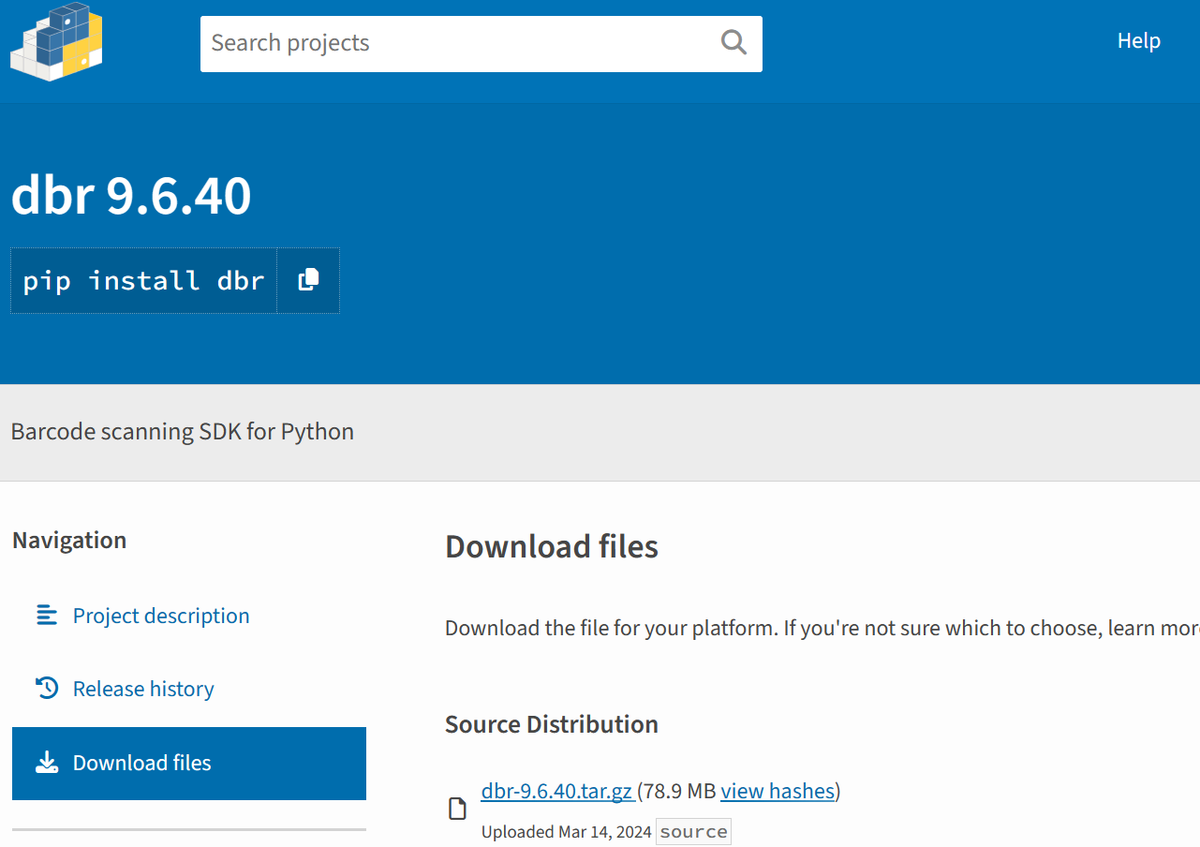This screenshot has height=847, width=1200.
Task: Copy the pip install command to clipboard
Action: pos(308,280)
